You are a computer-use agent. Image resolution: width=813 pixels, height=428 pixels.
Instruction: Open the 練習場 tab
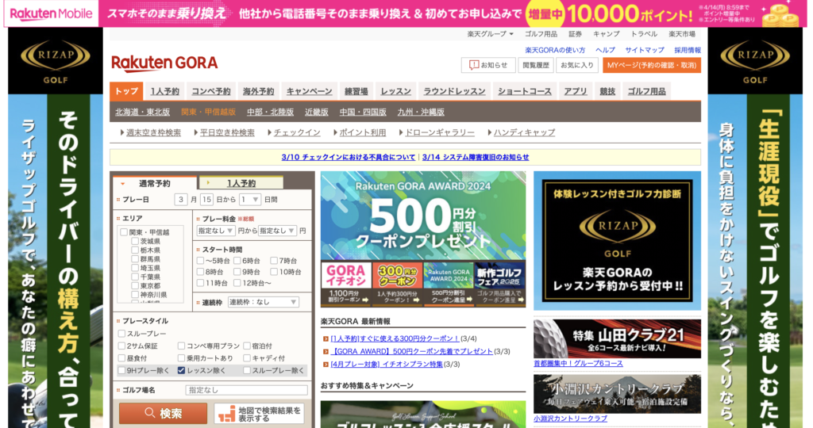pyautogui.click(x=356, y=91)
